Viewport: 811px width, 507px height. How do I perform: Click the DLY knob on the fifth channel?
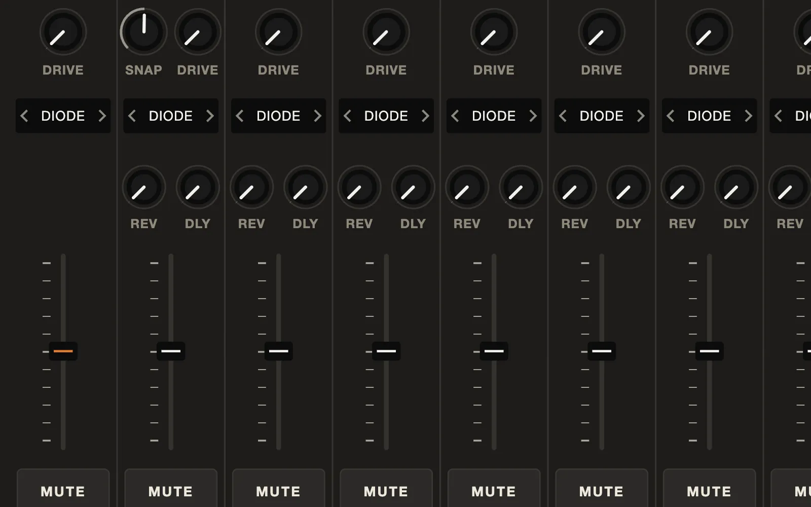click(x=521, y=187)
